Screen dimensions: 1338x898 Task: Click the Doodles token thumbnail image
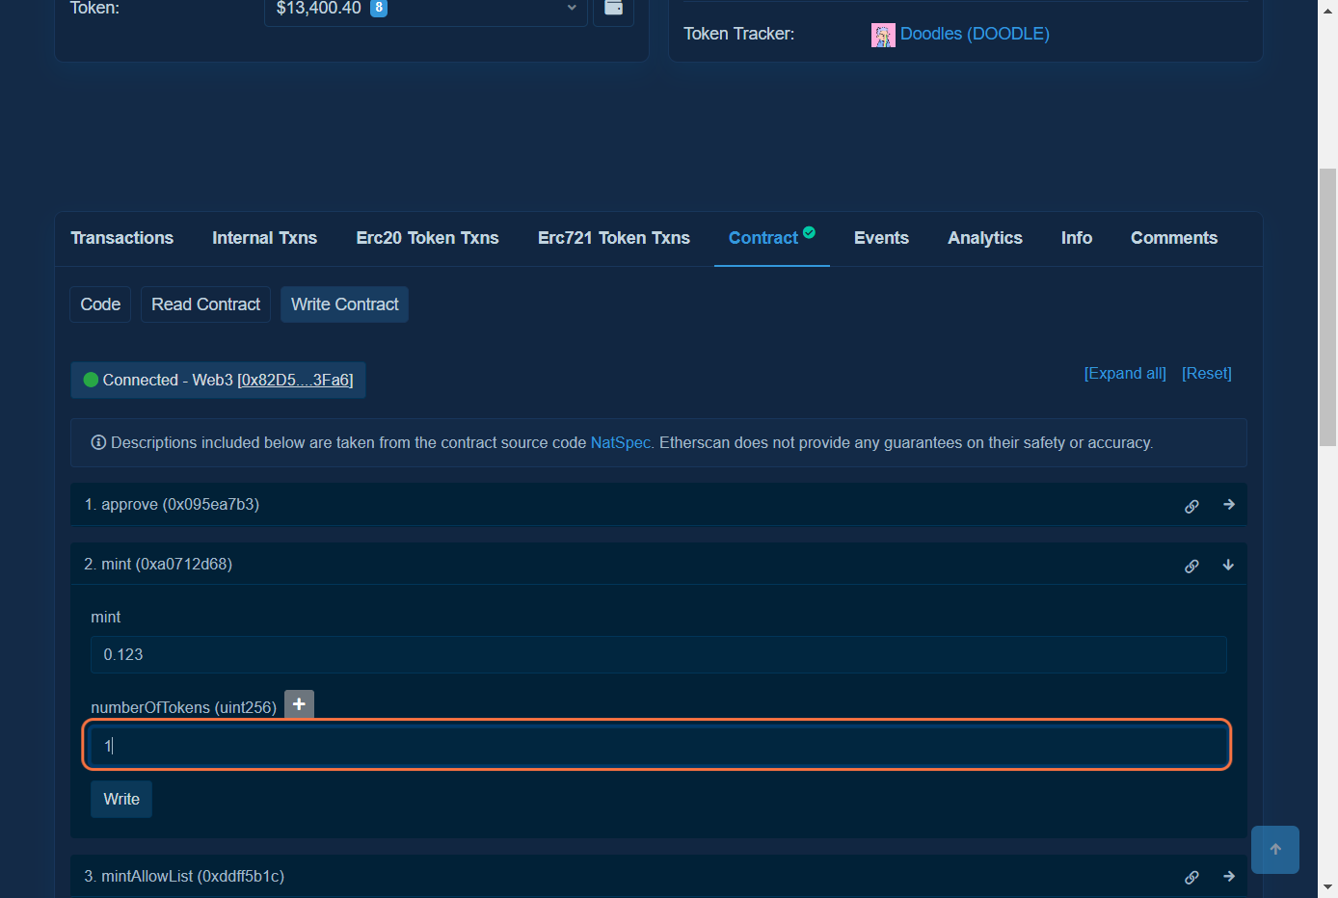coord(883,36)
